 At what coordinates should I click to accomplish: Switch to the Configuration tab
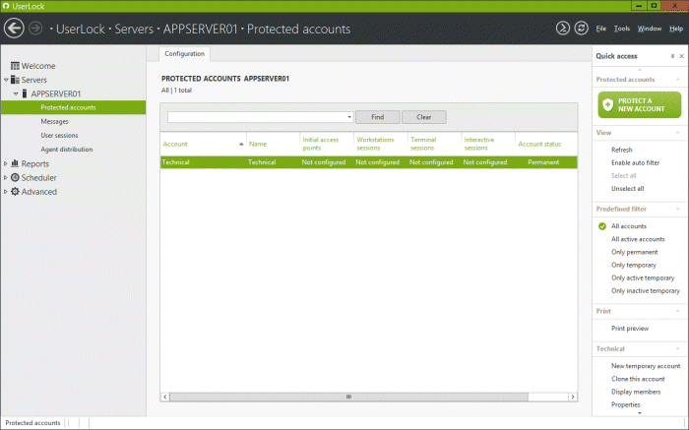pos(185,53)
